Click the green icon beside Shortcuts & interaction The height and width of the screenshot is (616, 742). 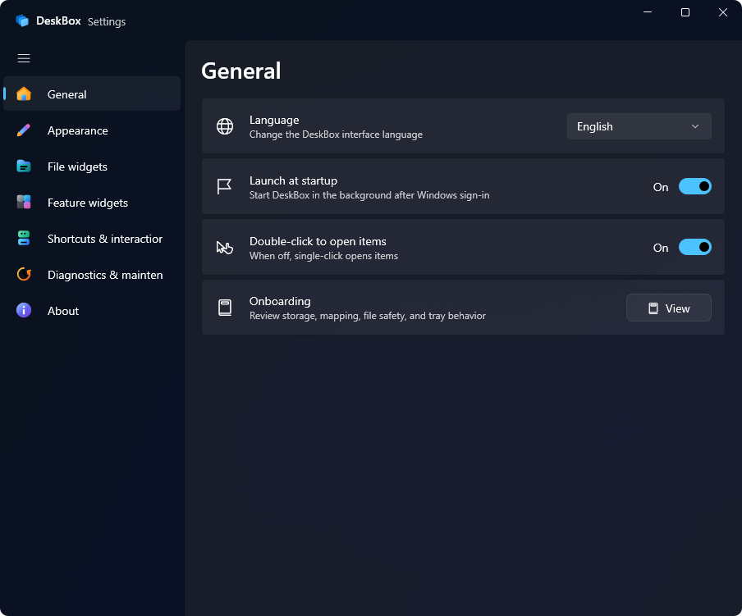pos(24,238)
